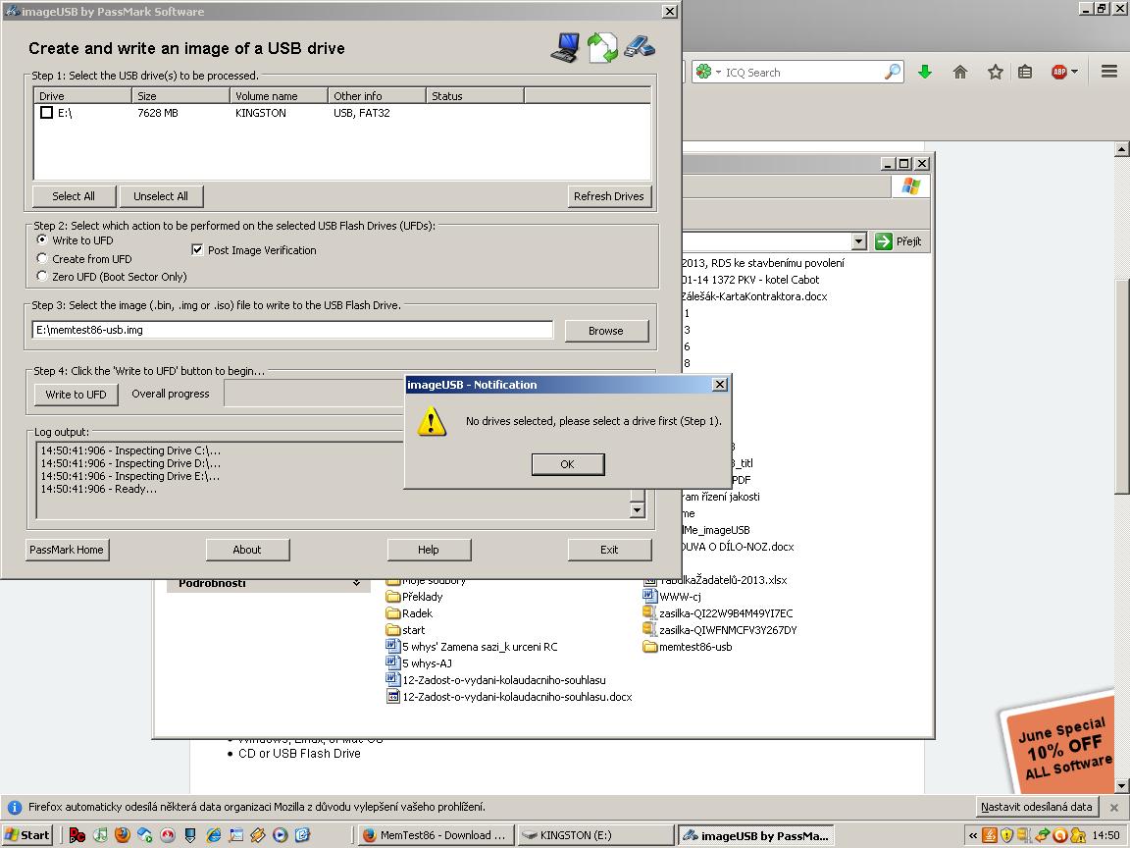
Task: Open the bookmarks list icon
Action: click(1025, 72)
